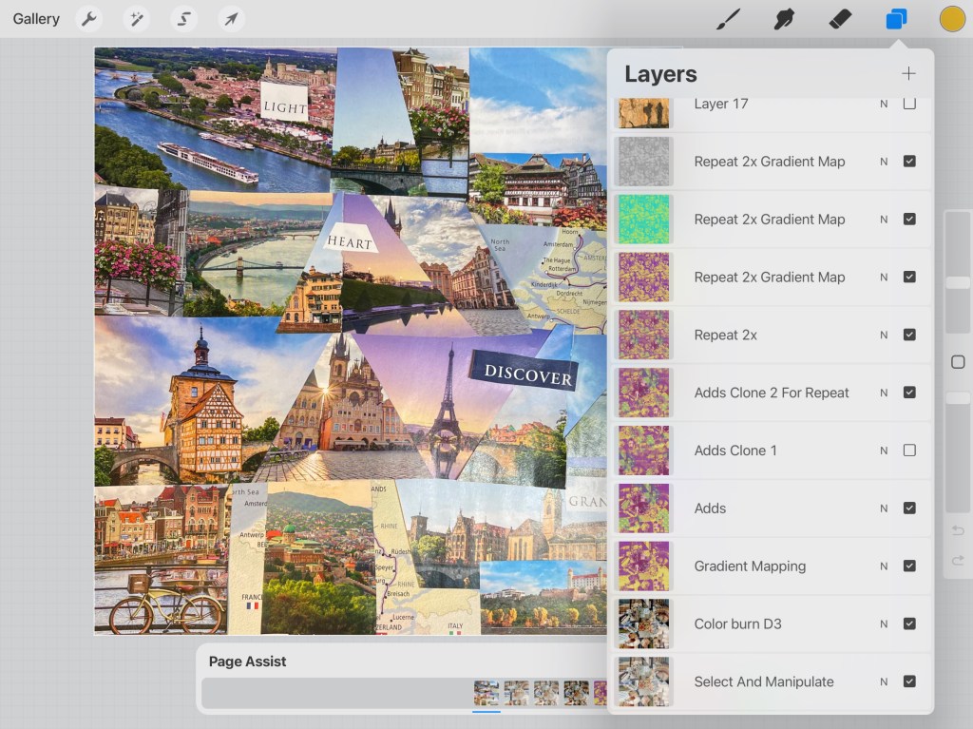973x729 pixels.
Task: Select the Paint brush tool
Action: (x=728, y=19)
